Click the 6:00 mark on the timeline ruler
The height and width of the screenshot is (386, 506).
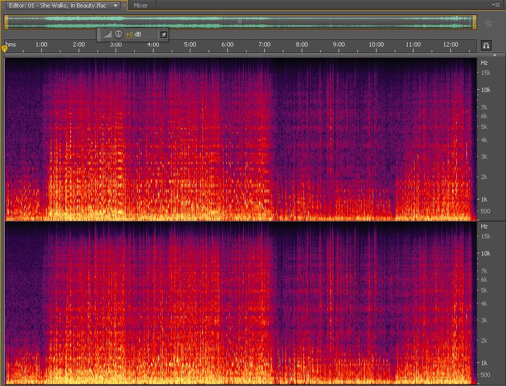click(227, 45)
